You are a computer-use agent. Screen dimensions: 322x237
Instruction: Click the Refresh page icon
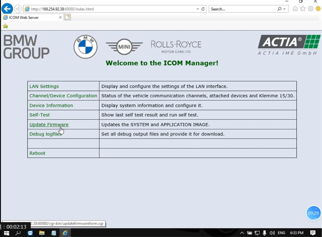(203, 9)
